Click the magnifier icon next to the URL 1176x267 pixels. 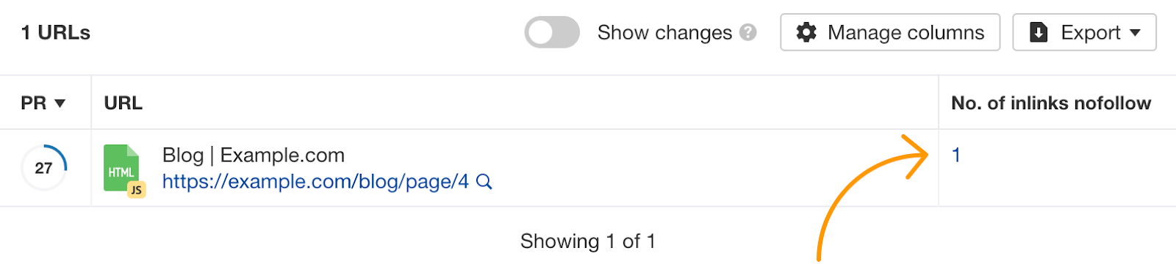tap(484, 182)
